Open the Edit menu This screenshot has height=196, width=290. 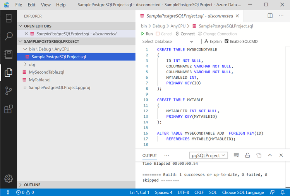pos(31,5)
